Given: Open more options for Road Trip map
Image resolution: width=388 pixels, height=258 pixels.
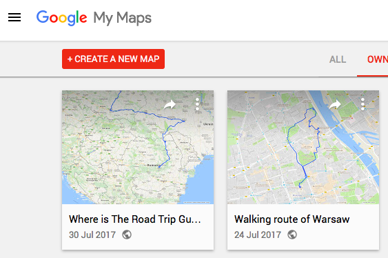Looking at the screenshot, I should click(x=197, y=104).
